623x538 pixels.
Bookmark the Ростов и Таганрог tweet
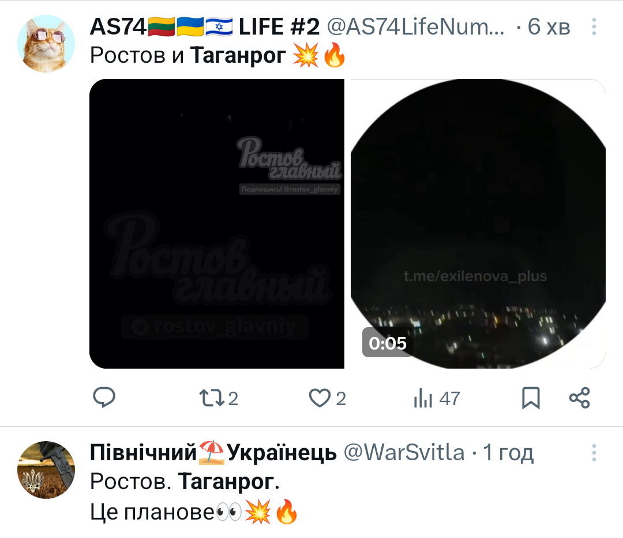[531, 398]
